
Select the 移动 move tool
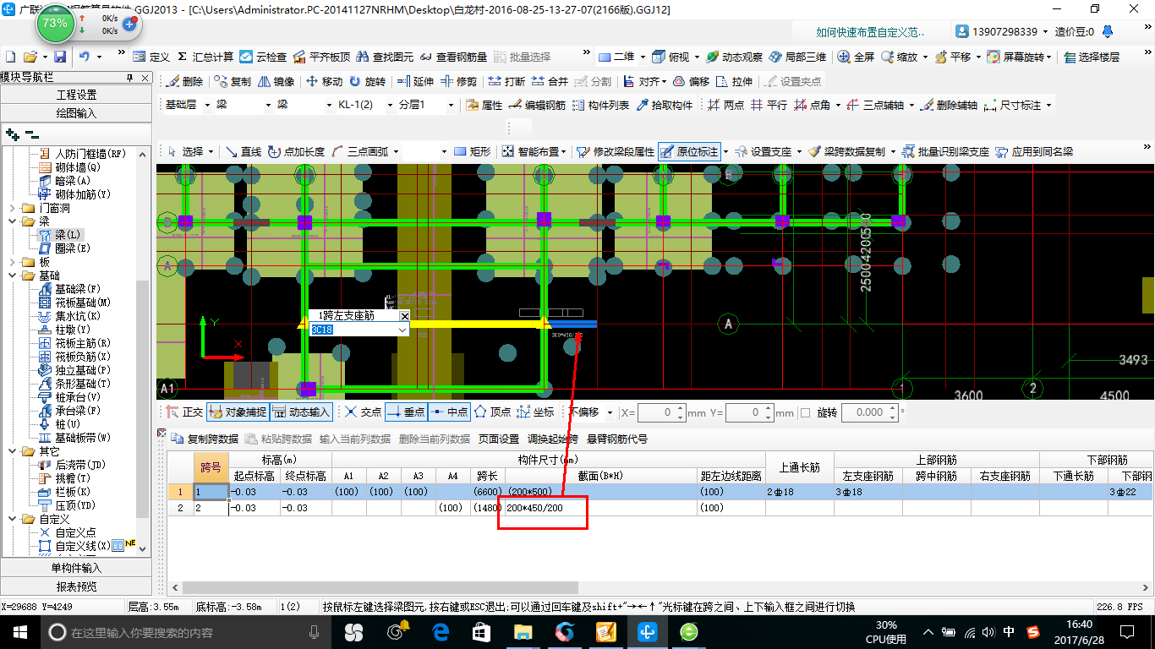pos(324,82)
